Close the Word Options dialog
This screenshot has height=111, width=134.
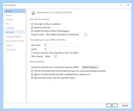pos(128,5)
